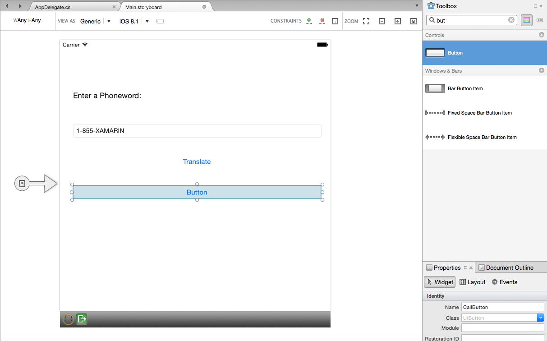Toggle toolbox compact view mode
Image resolution: width=547 pixels, height=341 pixels.
point(539,20)
